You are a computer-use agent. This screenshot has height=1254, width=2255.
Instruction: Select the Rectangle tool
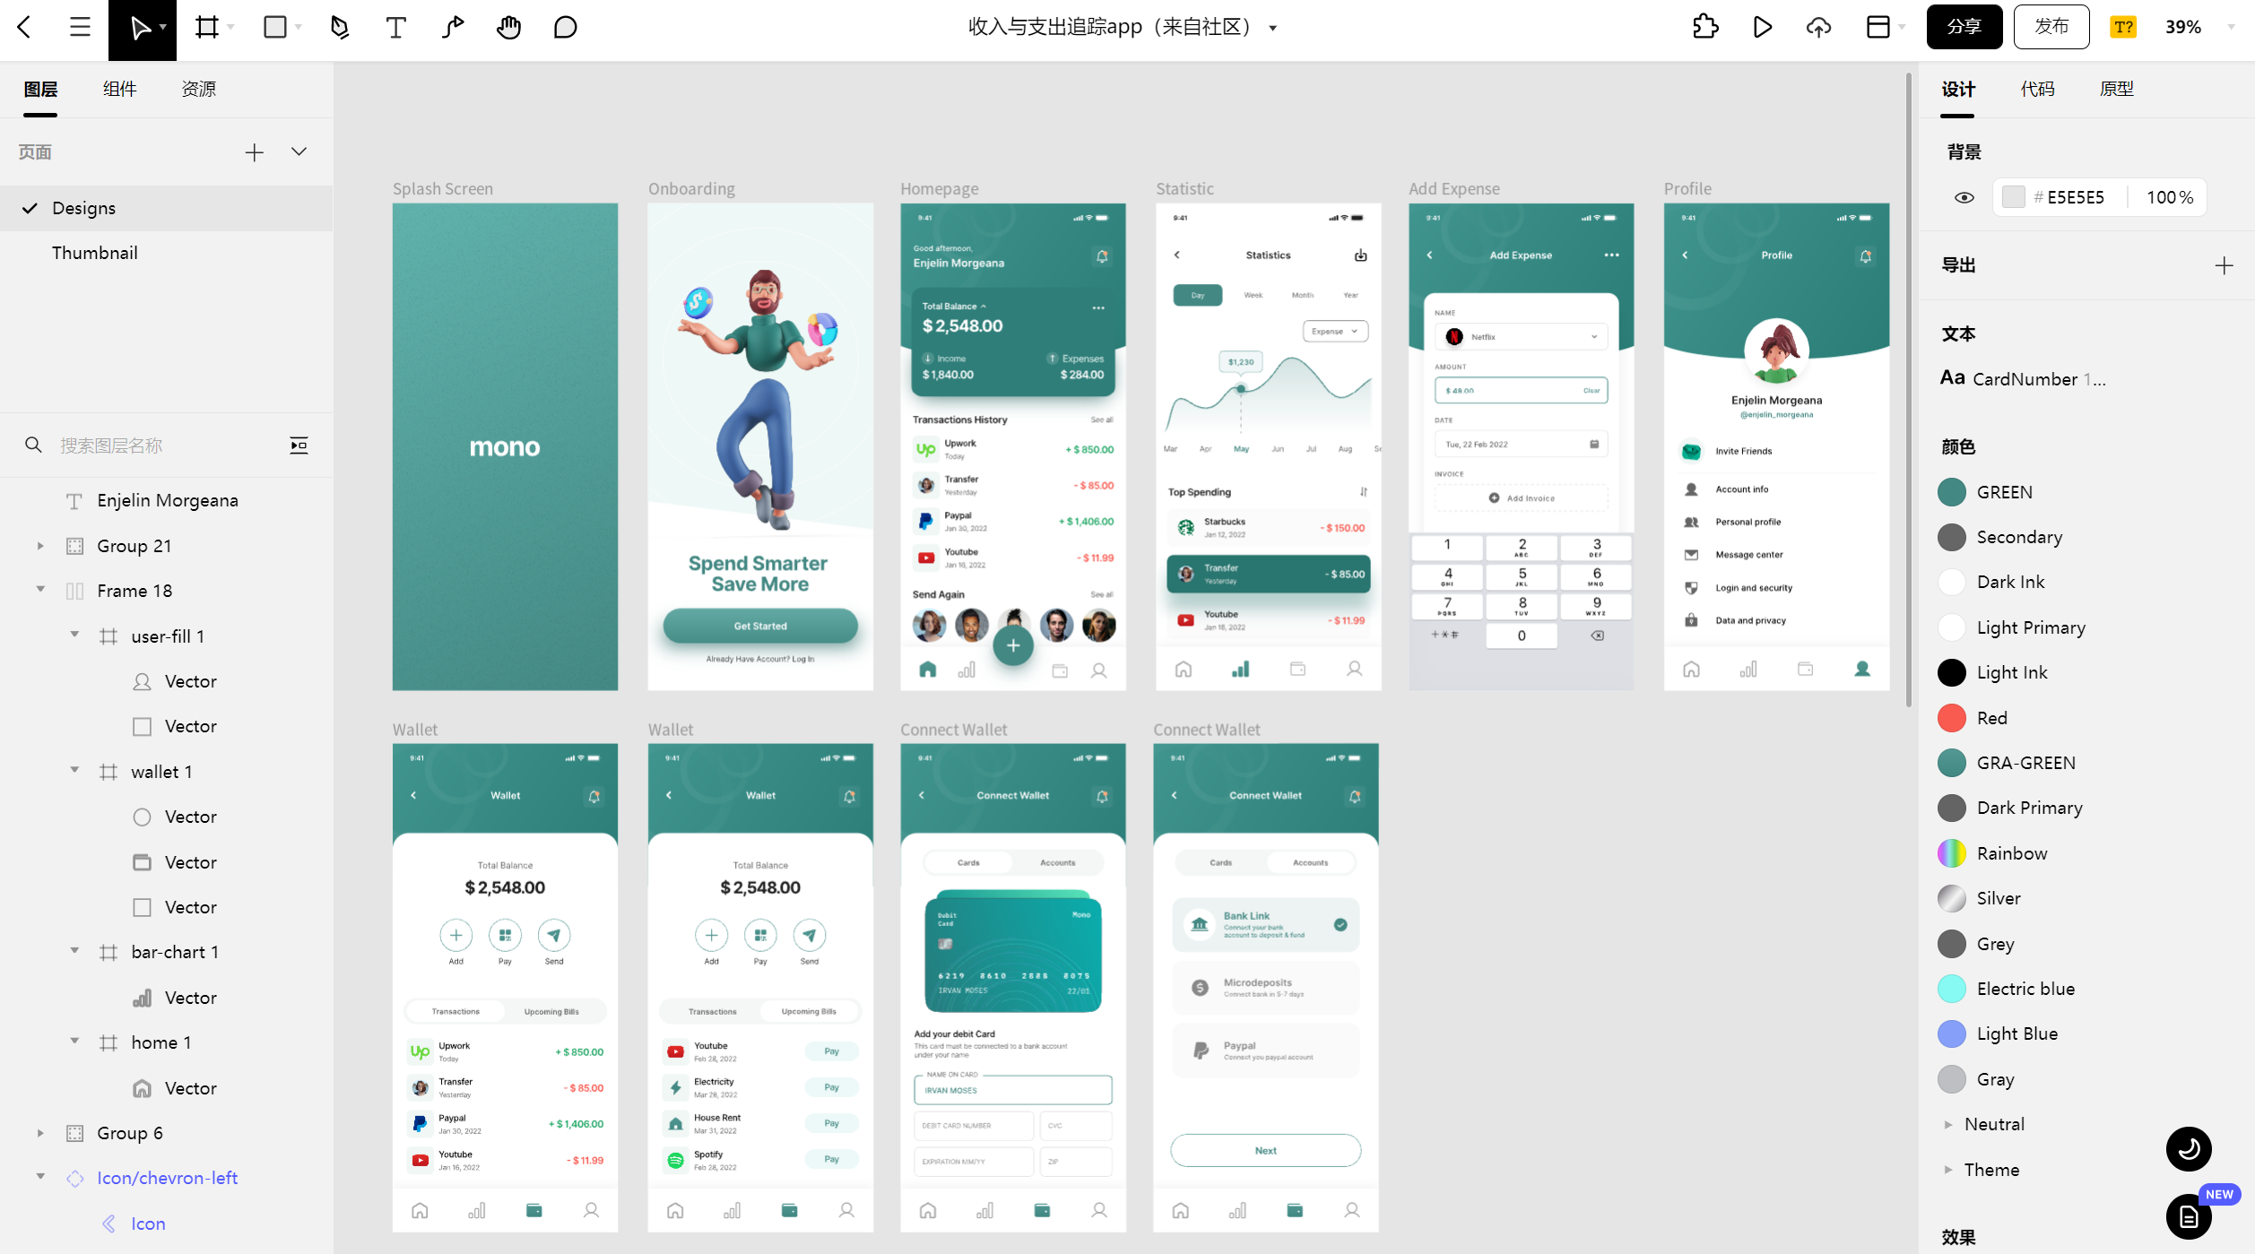[x=272, y=28]
